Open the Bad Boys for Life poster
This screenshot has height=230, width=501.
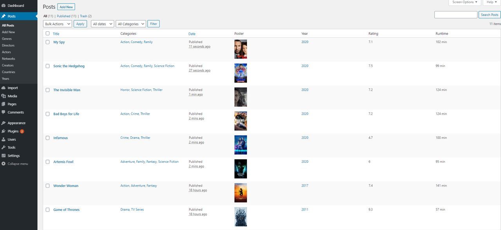click(241, 121)
